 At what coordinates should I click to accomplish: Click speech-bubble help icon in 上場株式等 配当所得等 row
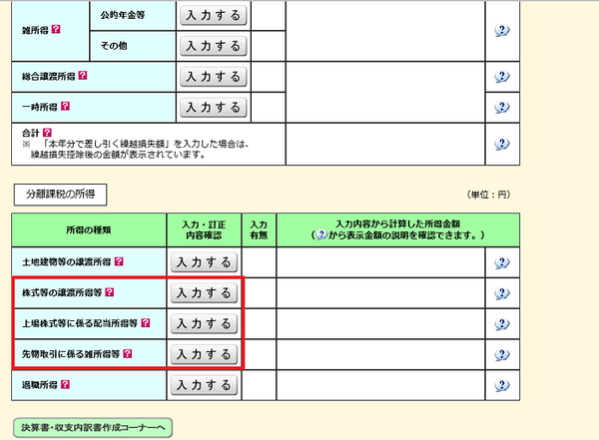tap(502, 324)
